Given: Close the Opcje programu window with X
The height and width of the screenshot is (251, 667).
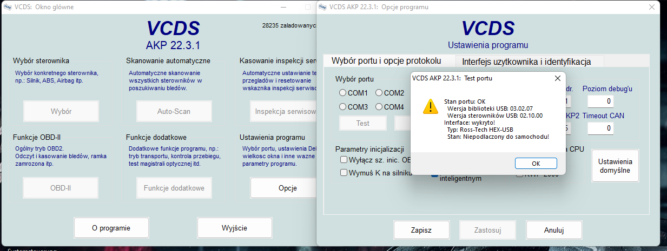Looking at the screenshot, I should coord(652,7).
